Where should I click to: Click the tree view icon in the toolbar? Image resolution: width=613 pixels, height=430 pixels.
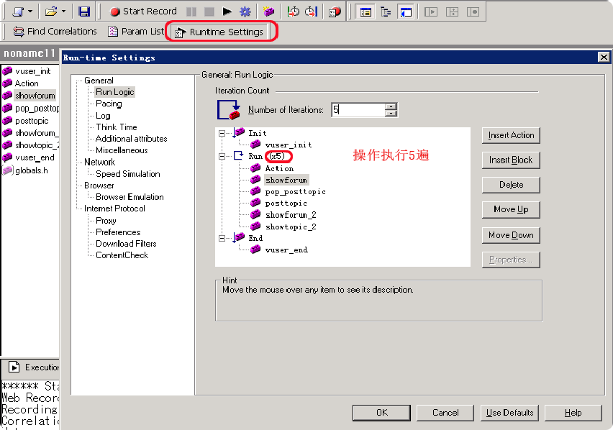[386, 12]
